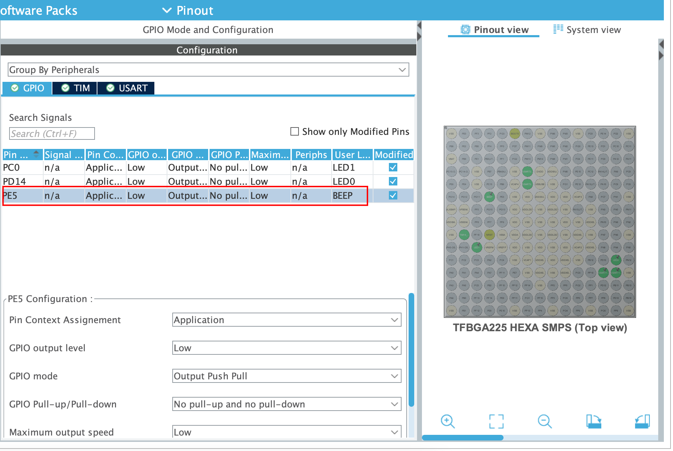Click the green check icon on GPIO tab
The height and width of the screenshot is (451, 673).
tap(15, 88)
